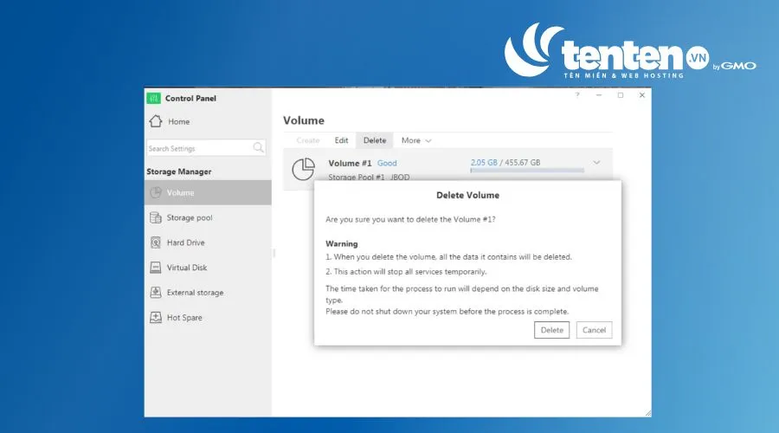Viewport: 779px width, 433px height.
Task: Click the Control Panel green app icon
Action: (153, 98)
